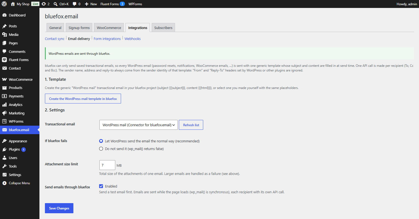Open Fluent Forms in the admin bar
Viewport: 419px width, 219px height.
click(x=113, y=4)
